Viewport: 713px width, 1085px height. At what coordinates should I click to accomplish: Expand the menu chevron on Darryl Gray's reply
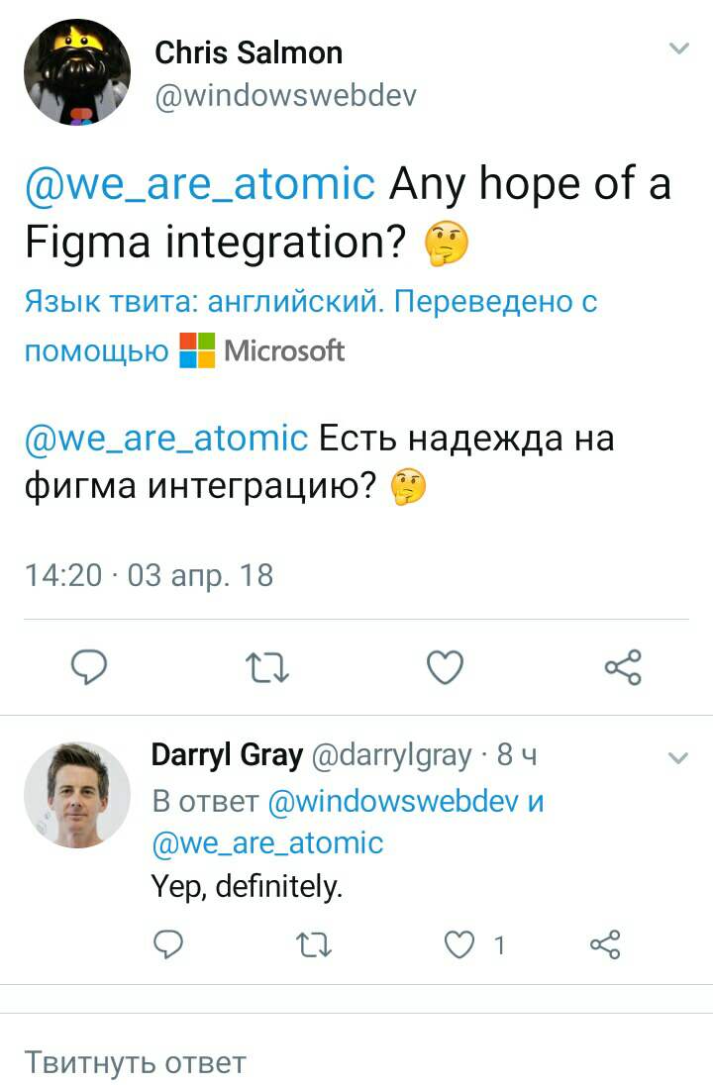point(678,758)
